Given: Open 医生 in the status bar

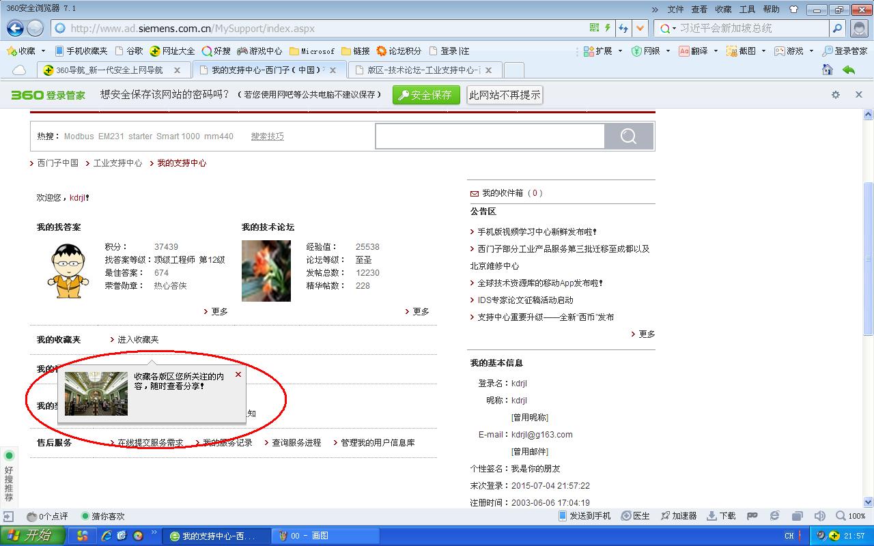Looking at the screenshot, I should (x=636, y=516).
